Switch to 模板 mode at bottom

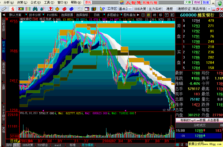tap(16, 145)
